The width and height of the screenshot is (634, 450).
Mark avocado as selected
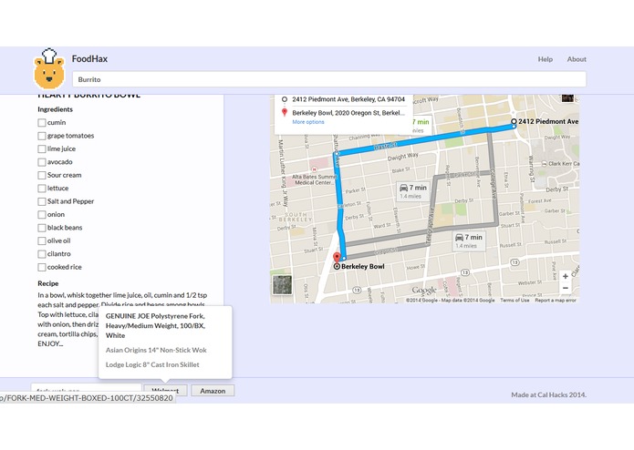pos(42,162)
